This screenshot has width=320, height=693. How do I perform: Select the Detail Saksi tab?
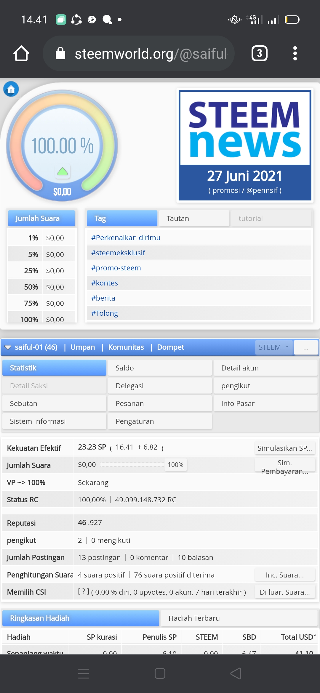click(x=54, y=386)
